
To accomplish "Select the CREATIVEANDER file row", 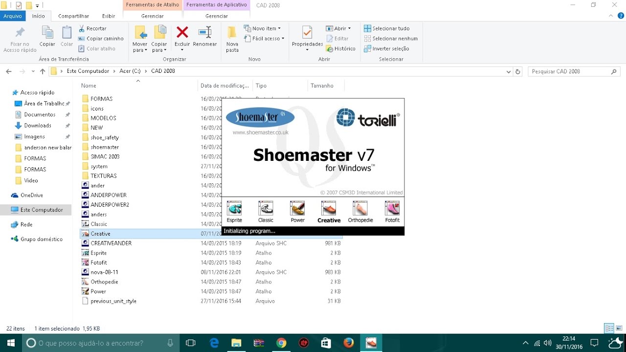I will pyautogui.click(x=211, y=243).
